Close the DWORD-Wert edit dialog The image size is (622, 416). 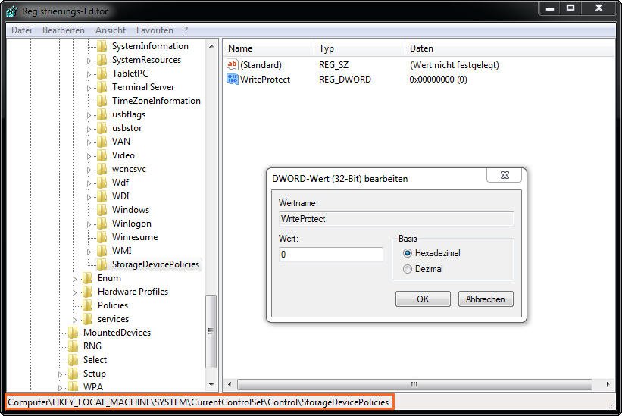pos(504,175)
